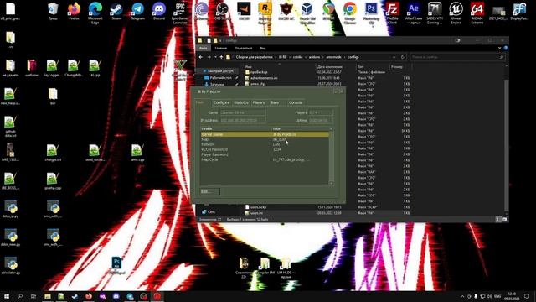
Task: Open the AIDA64 Extreme shortcut
Action: [477, 13]
